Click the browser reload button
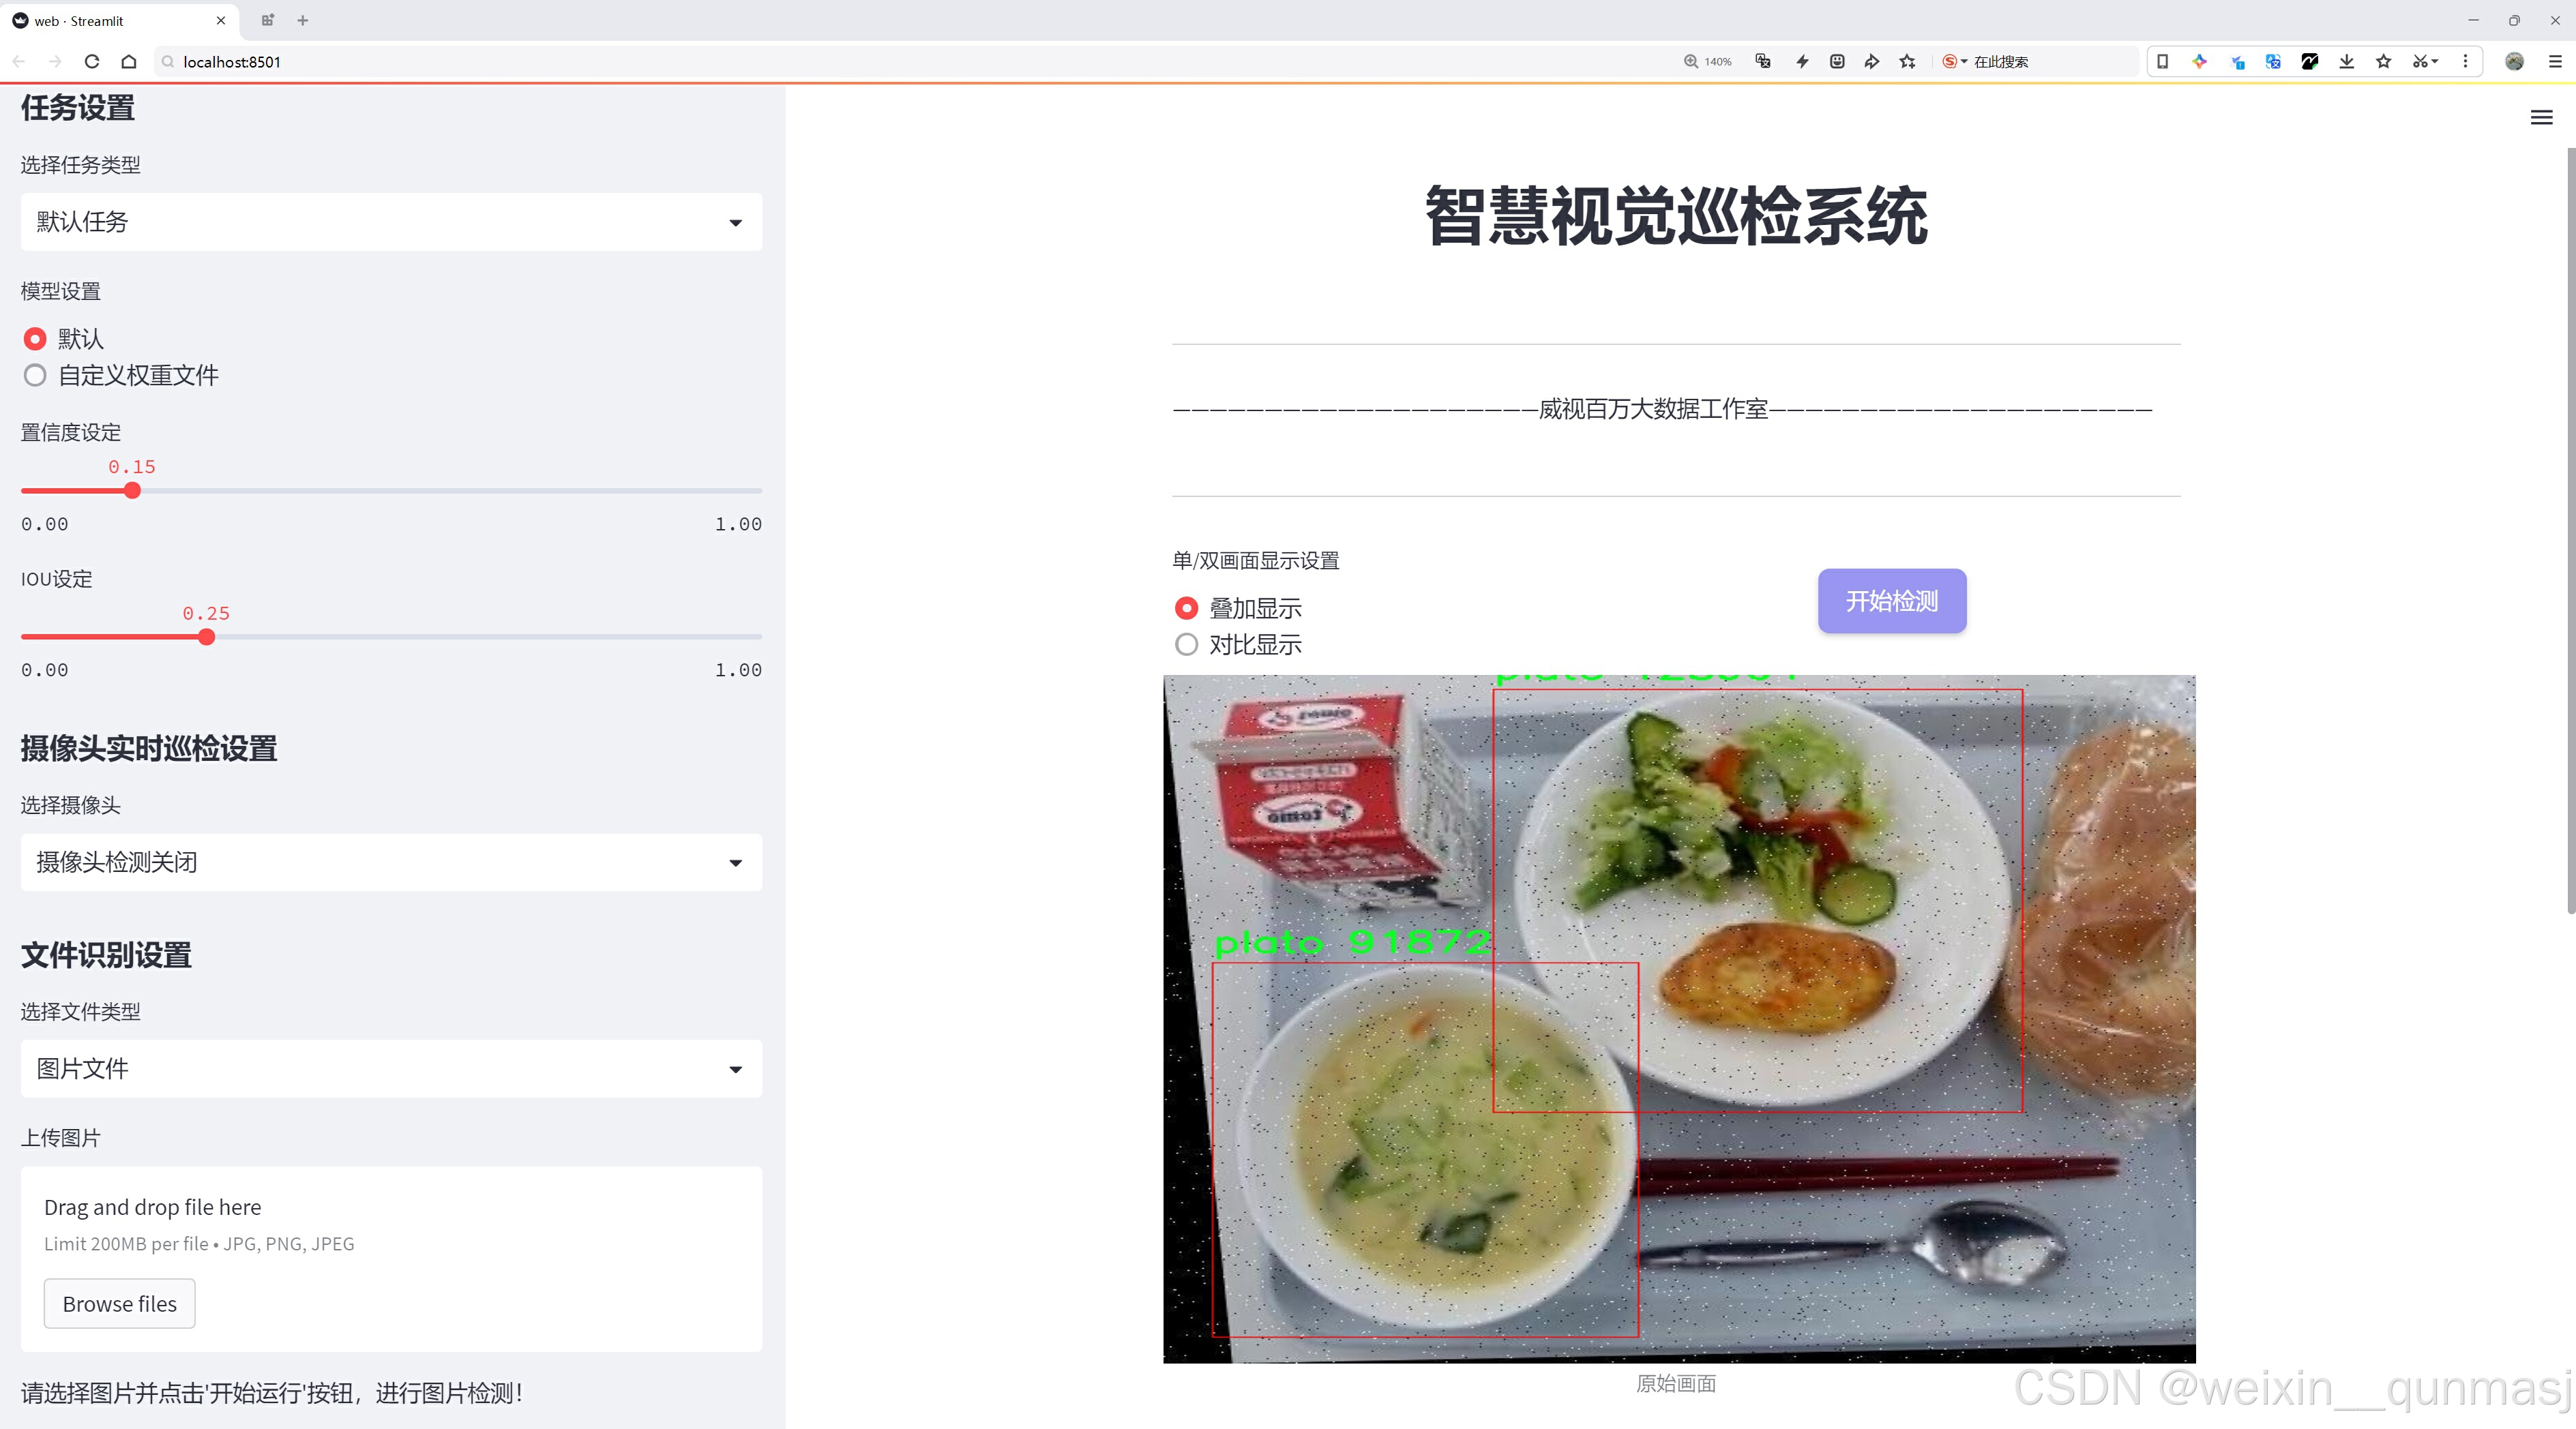The image size is (2576, 1429). click(92, 62)
